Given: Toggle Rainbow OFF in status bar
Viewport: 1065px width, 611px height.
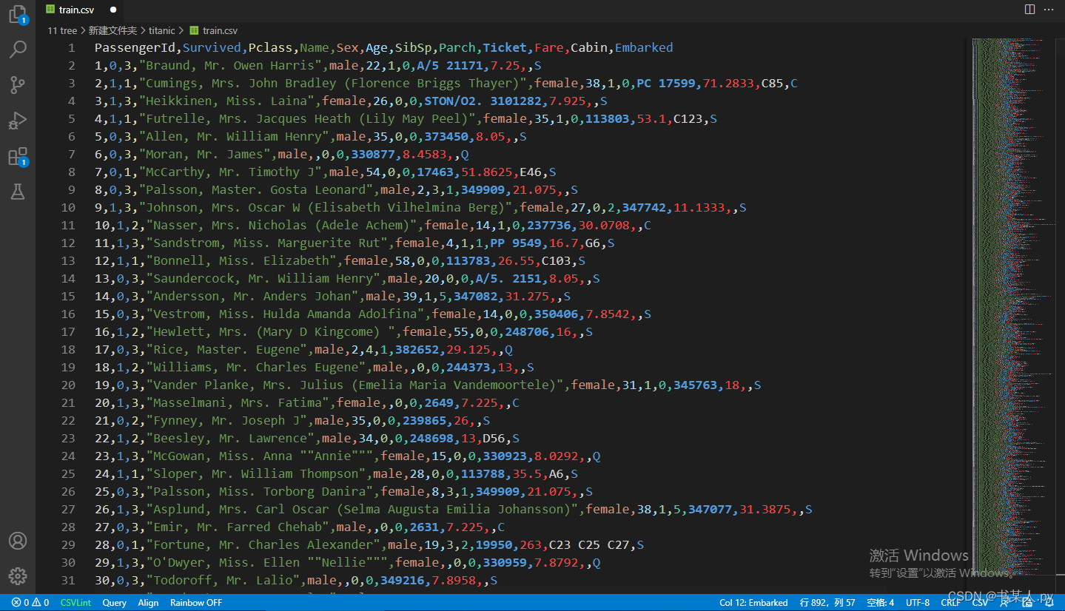Looking at the screenshot, I should (x=196, y=603).
